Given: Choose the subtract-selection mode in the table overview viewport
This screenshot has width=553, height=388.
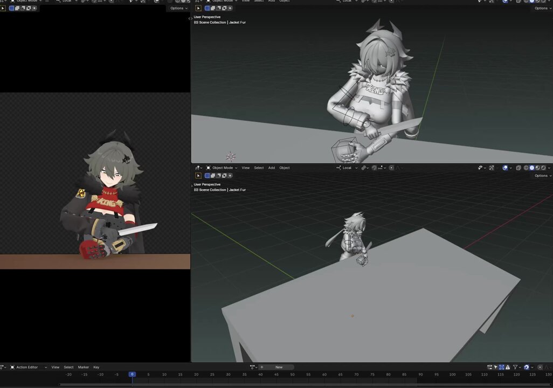Looking at the screenshot, I should tap(219, 176).
